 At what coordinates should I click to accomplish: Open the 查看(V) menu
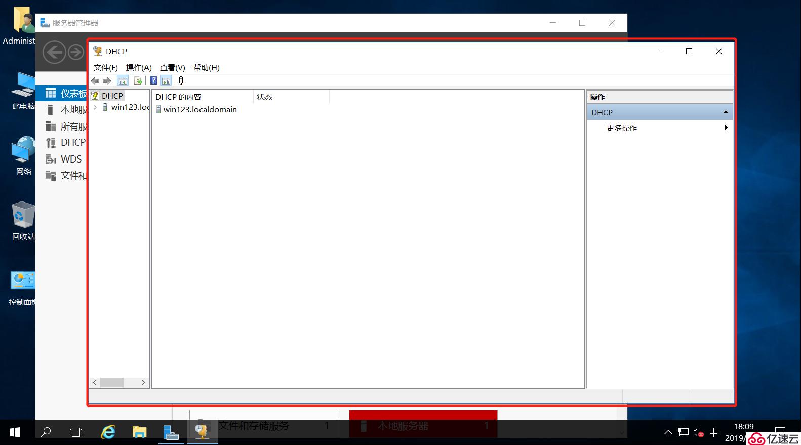[173, 67]
